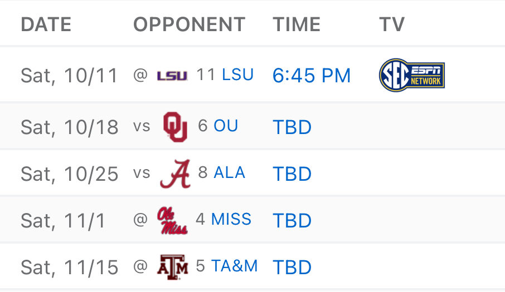Click the LSU team logo
Viewport: 505px width, 292px height.
(172, 76)
